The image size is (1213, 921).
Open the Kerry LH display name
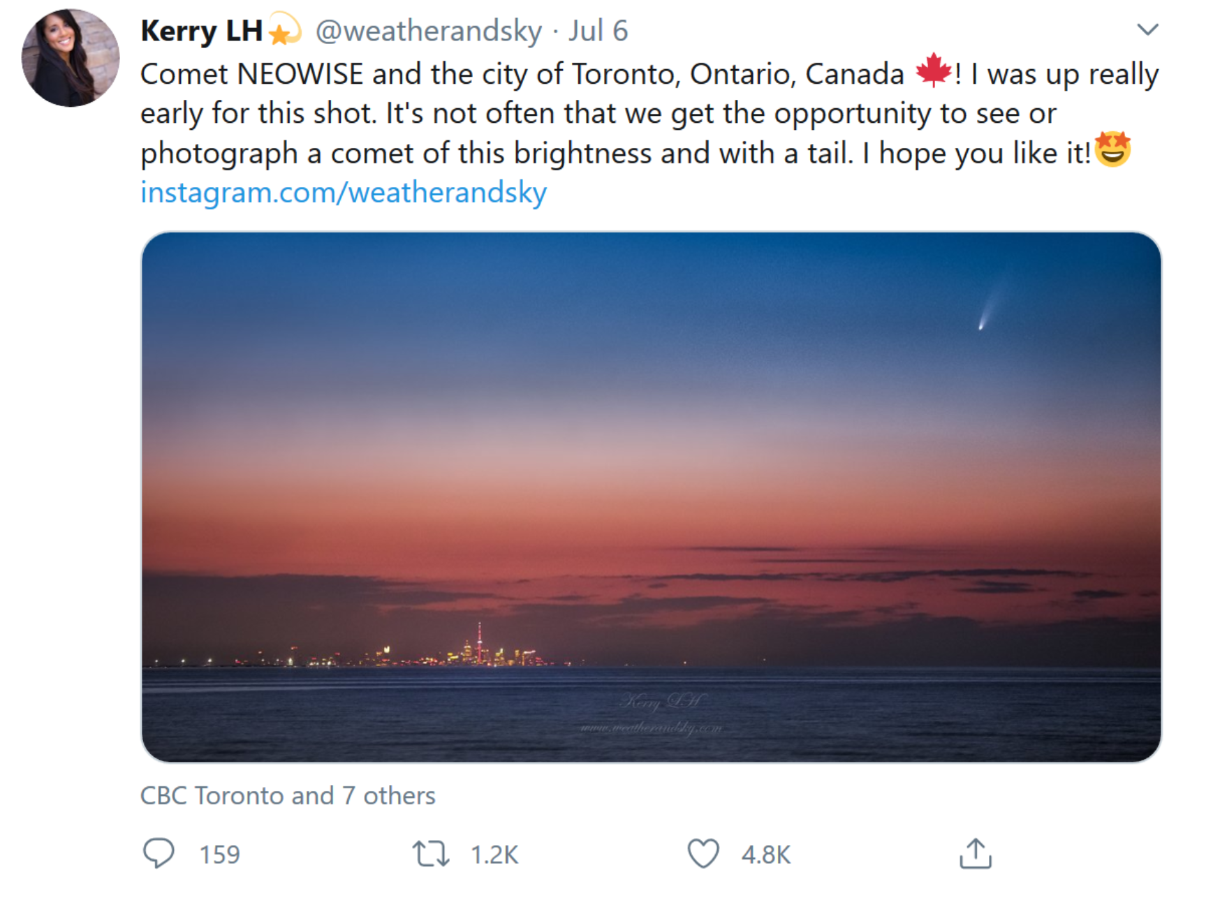pos(201,31)
